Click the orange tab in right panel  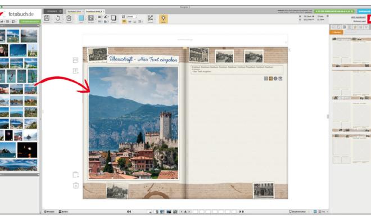[336, 32]
